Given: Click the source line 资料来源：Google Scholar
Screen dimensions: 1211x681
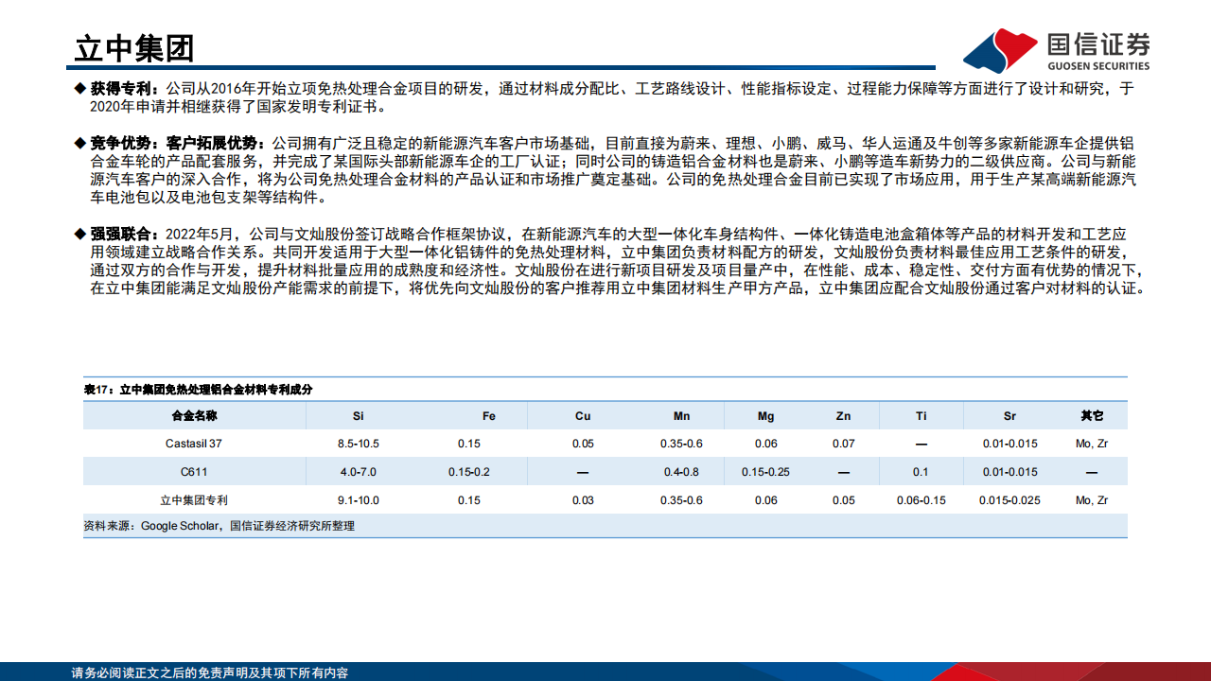Looking at the screenshot, I should click(x=152, y=526).
